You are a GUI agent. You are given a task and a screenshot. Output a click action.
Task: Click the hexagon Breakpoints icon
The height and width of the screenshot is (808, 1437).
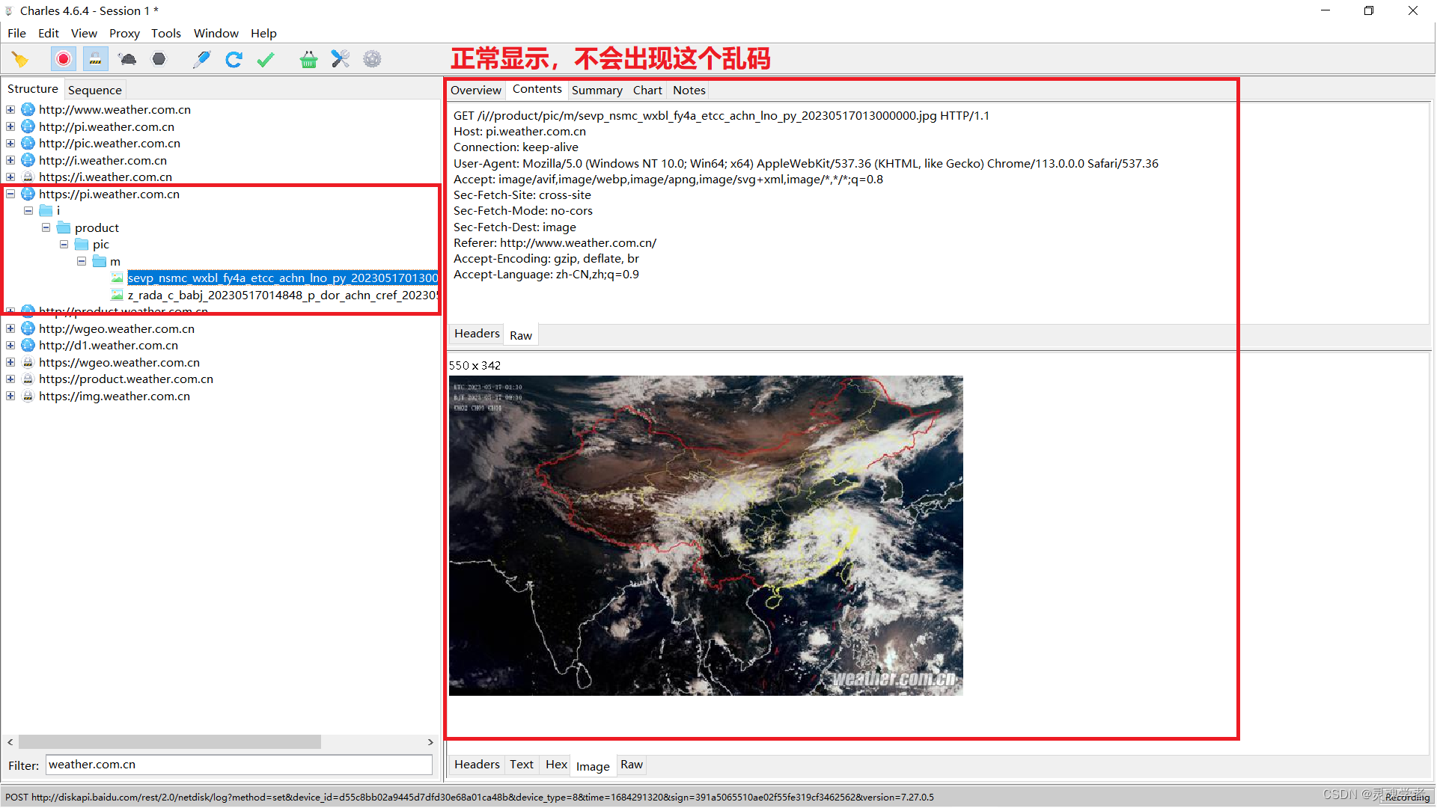pos(159,59)
